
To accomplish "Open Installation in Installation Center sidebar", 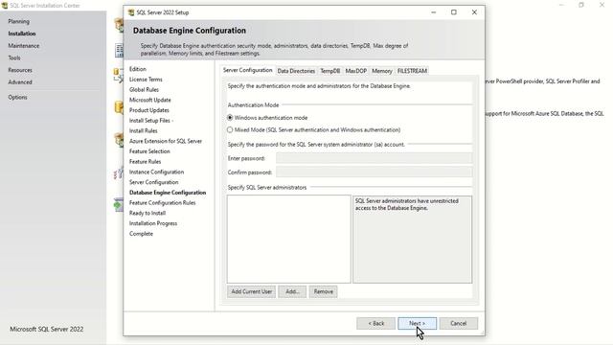I will (22, 34).
